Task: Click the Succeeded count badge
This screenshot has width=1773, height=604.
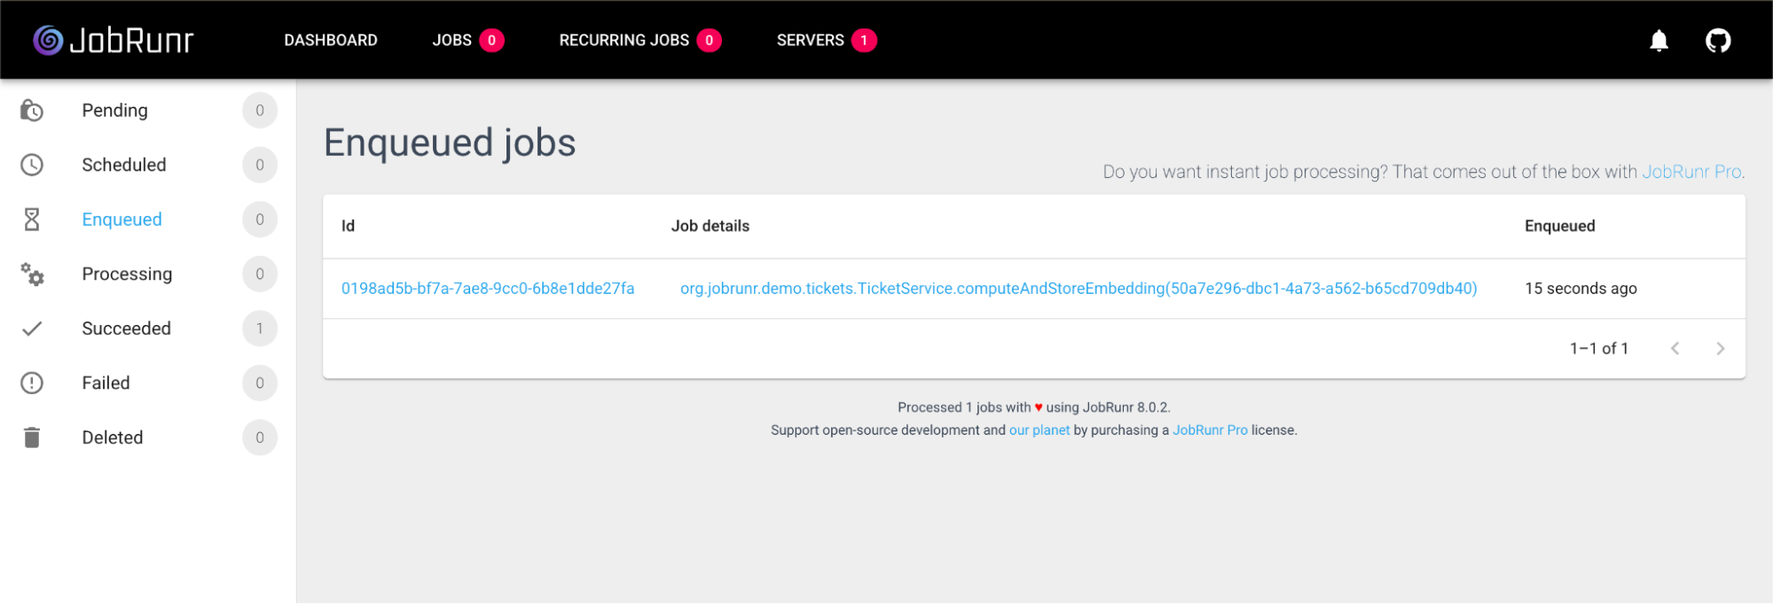Action: pos(260,329)
